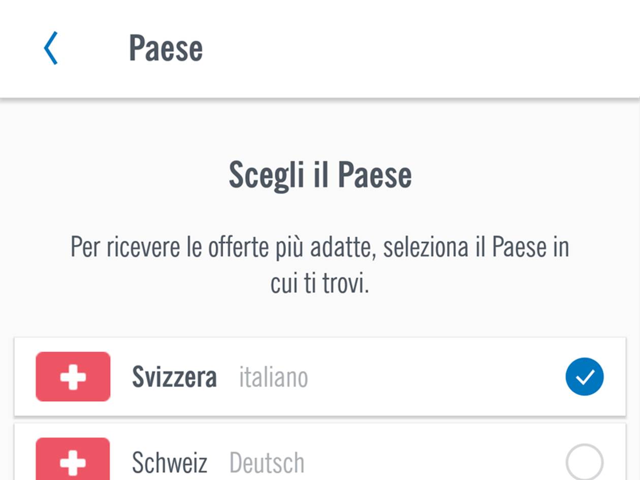Image resolution: width=640 pixels, height=480 pixels.
Task: Click the Scegli il Paese heading
Action: pos(320,175)
